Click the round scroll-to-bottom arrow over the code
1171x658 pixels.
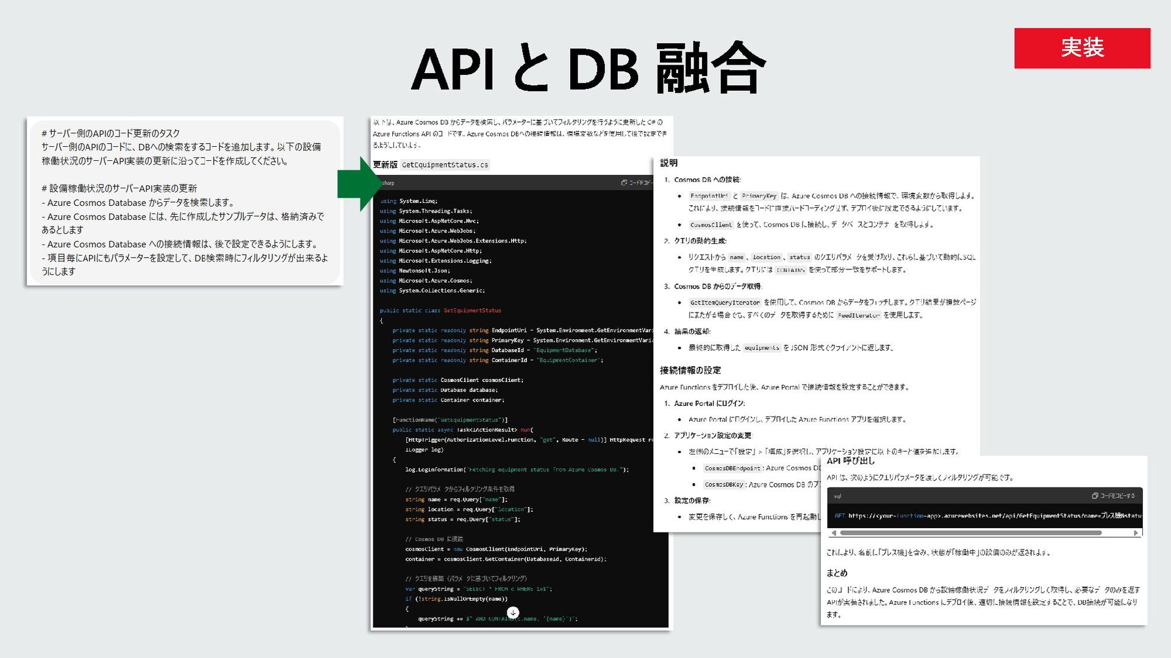(x=513, y=612)
